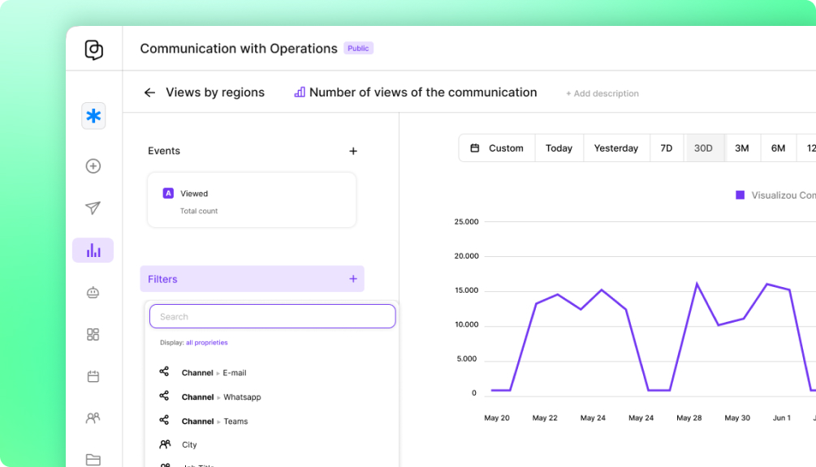Click the May 28 axis label
The image size is (816, 467).
coord(689,418)
